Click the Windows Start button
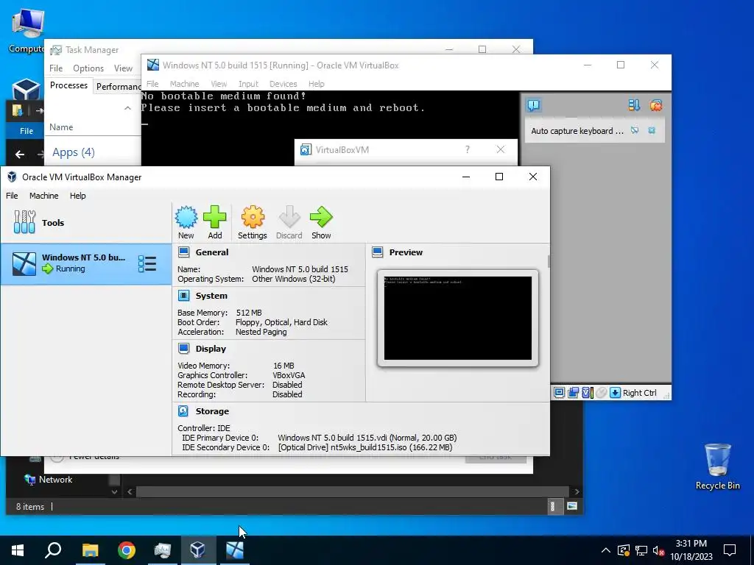 pyautogui.click(x=18, y=550)
